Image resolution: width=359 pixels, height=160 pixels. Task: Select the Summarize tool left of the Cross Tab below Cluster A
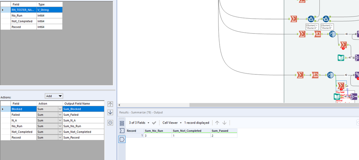tap(302, 34)
